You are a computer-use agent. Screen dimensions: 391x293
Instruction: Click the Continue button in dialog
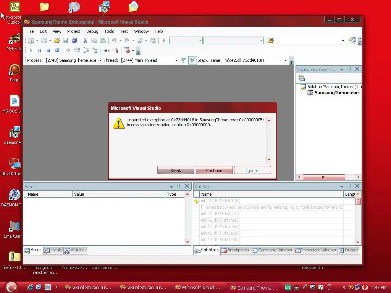214,171
